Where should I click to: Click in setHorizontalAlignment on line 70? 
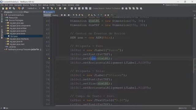coord(103,63)
